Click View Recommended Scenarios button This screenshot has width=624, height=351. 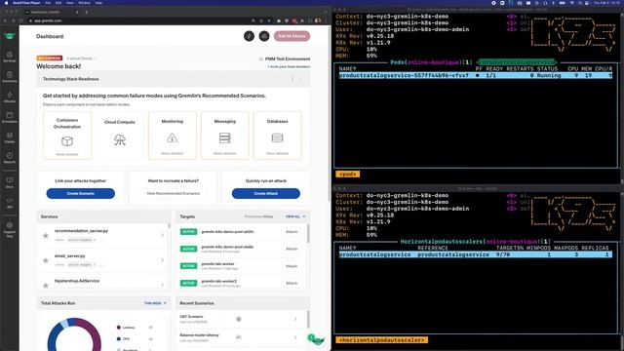click(x=174, y=193)
